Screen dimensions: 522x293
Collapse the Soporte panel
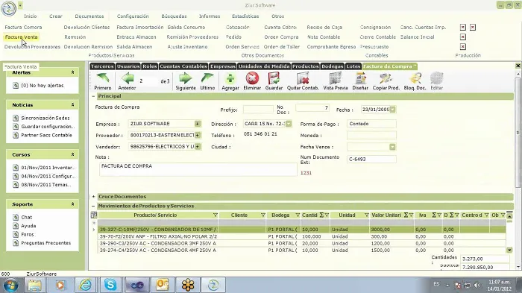click(x=72, y=204)
